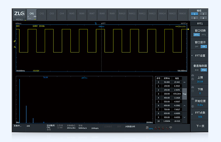Click knob B icon beside 开始位置
The image size is (221, 142).
point(193,106)
